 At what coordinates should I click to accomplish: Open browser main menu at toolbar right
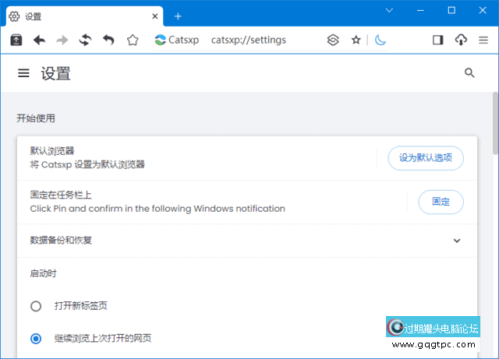click(x=483, y=40)
